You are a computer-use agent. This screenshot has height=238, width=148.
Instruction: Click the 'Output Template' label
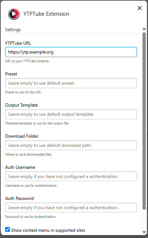[x=21, y=105]
